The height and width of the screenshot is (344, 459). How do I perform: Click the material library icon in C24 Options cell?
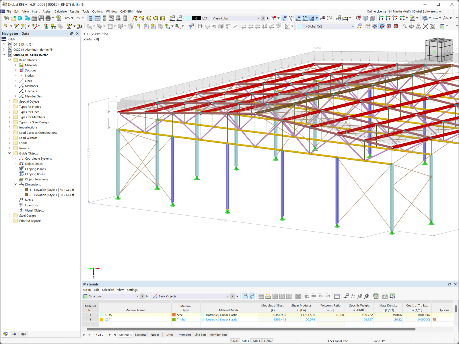pyautogui.click(x=434, y=319)
